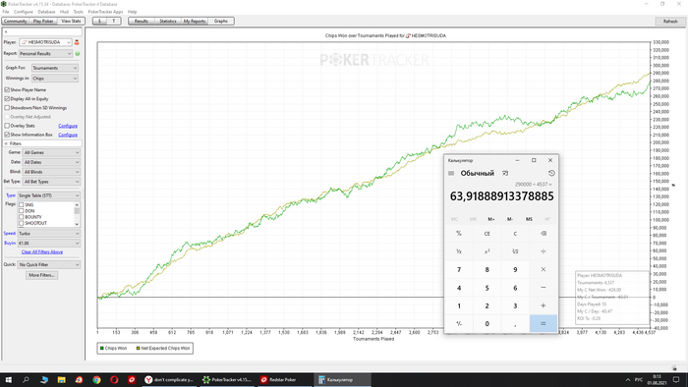Screen dimensions: 688x387
Task: Uncheck Show Information Box
Action: (7, 135)
